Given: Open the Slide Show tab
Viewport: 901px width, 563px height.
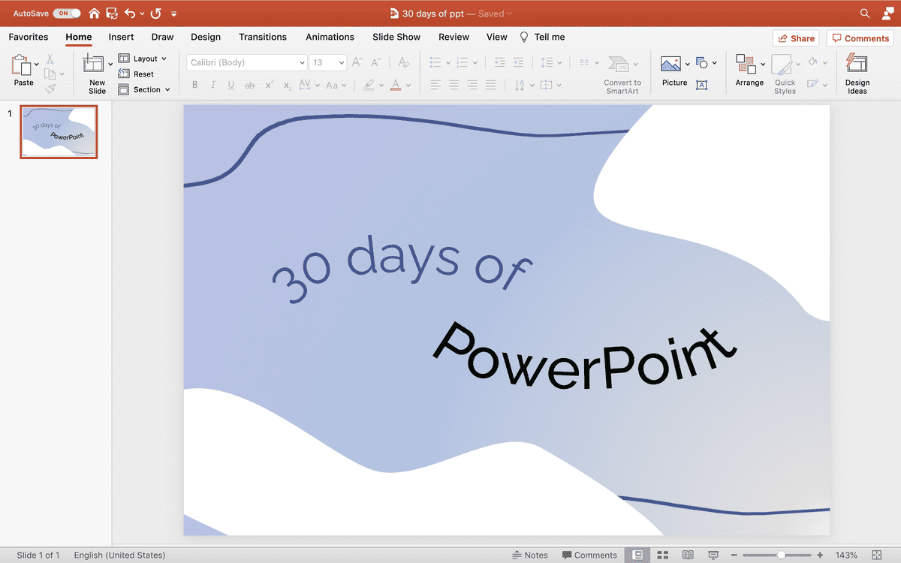Looking at the screenshot, I should pyautogui.click(x=396, y=37).
